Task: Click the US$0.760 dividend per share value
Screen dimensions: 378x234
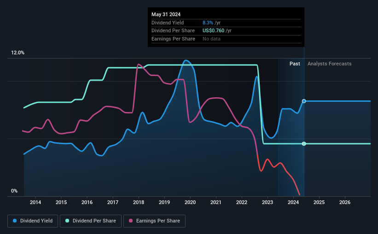Action: tap(213, 31)
